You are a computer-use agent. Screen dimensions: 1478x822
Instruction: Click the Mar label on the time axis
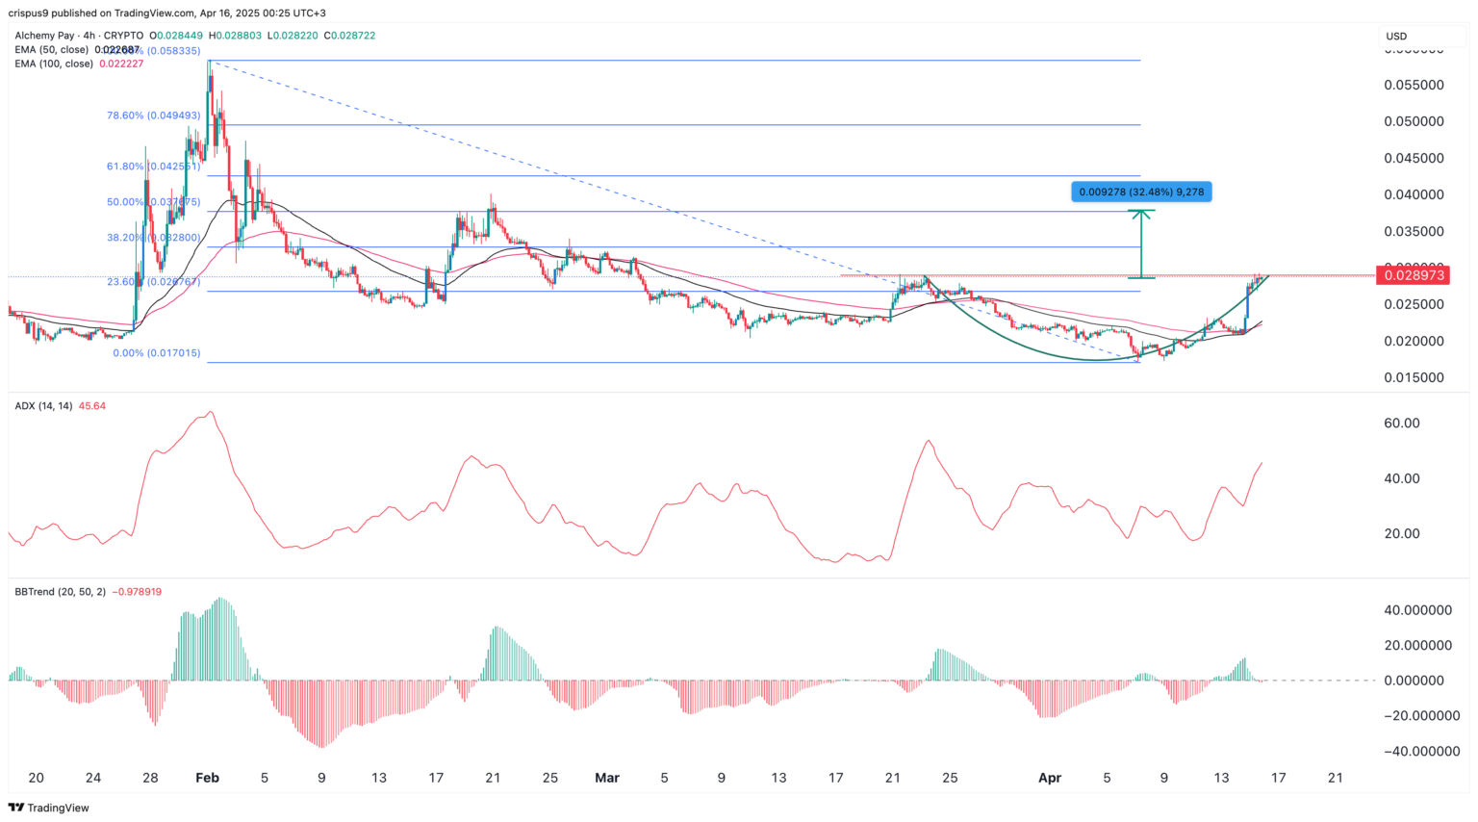point(607,778)
